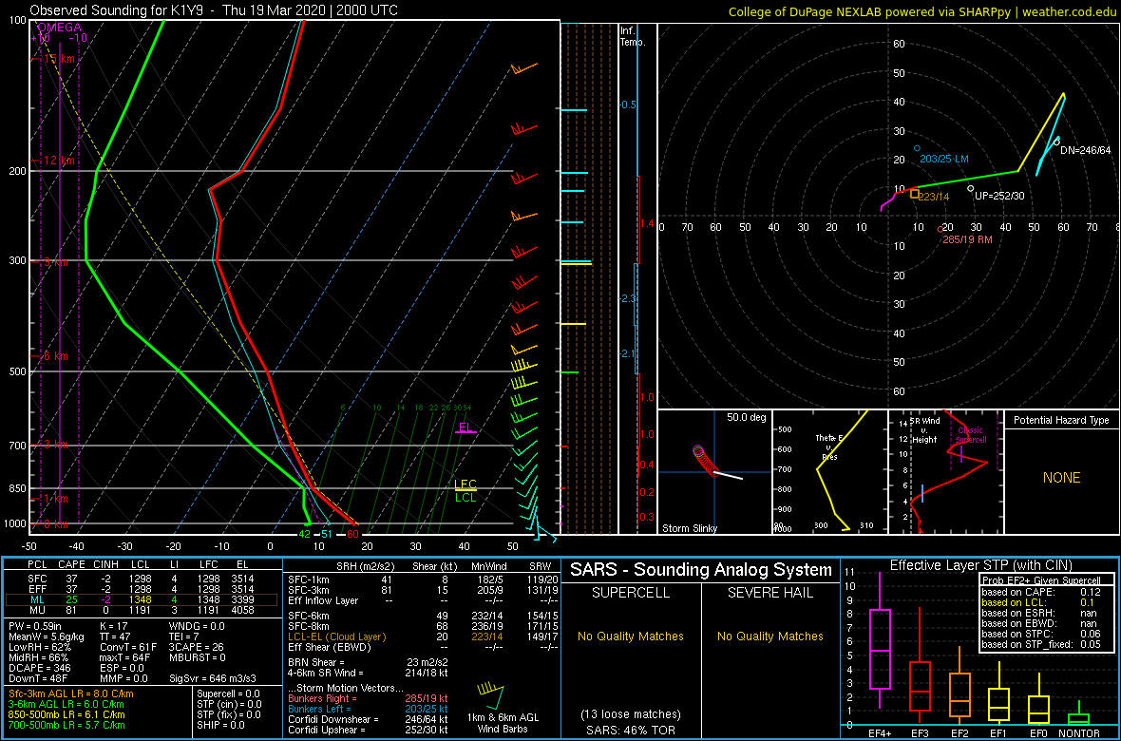Screen dimensions: 1121x741
Task: Click the orange 223/14 mean wind square marker
Action: [915, 194]
